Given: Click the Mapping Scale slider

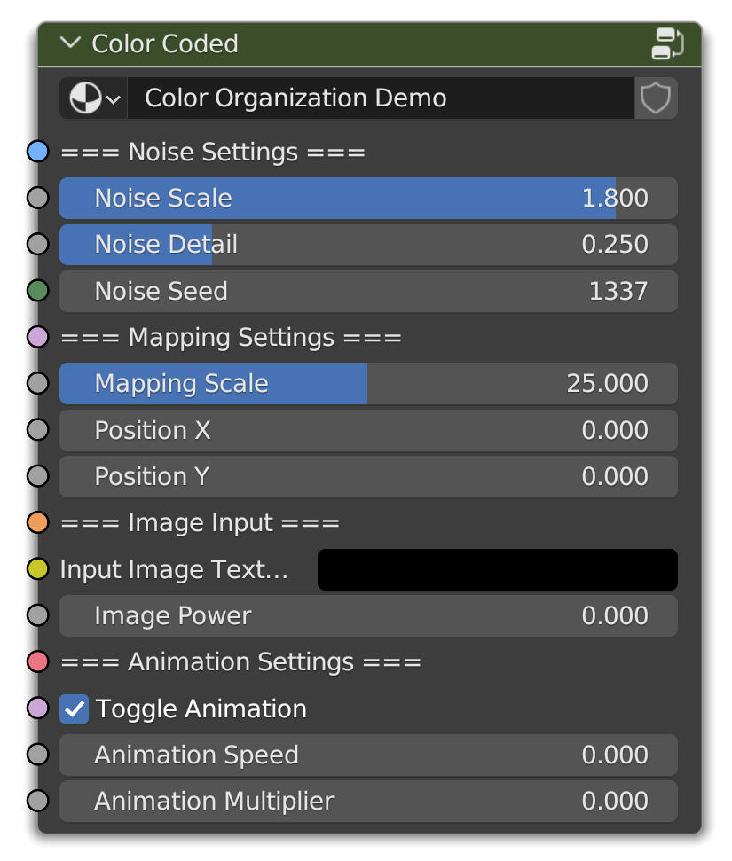Looking at the screenshot, I should (367, 384).
